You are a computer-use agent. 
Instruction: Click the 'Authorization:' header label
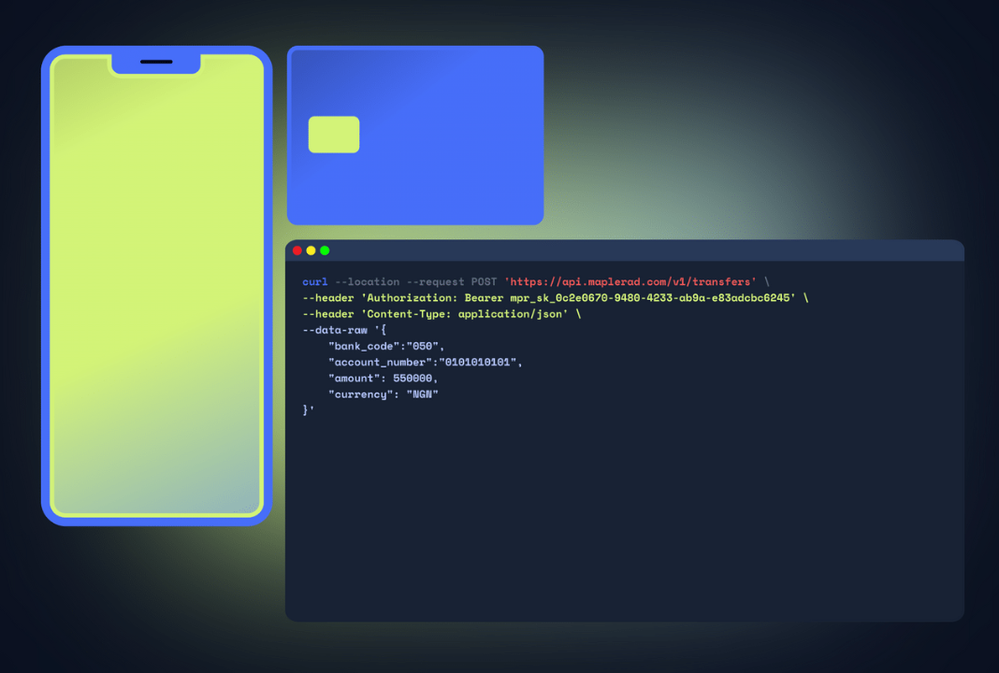click(x=413, y=298)
